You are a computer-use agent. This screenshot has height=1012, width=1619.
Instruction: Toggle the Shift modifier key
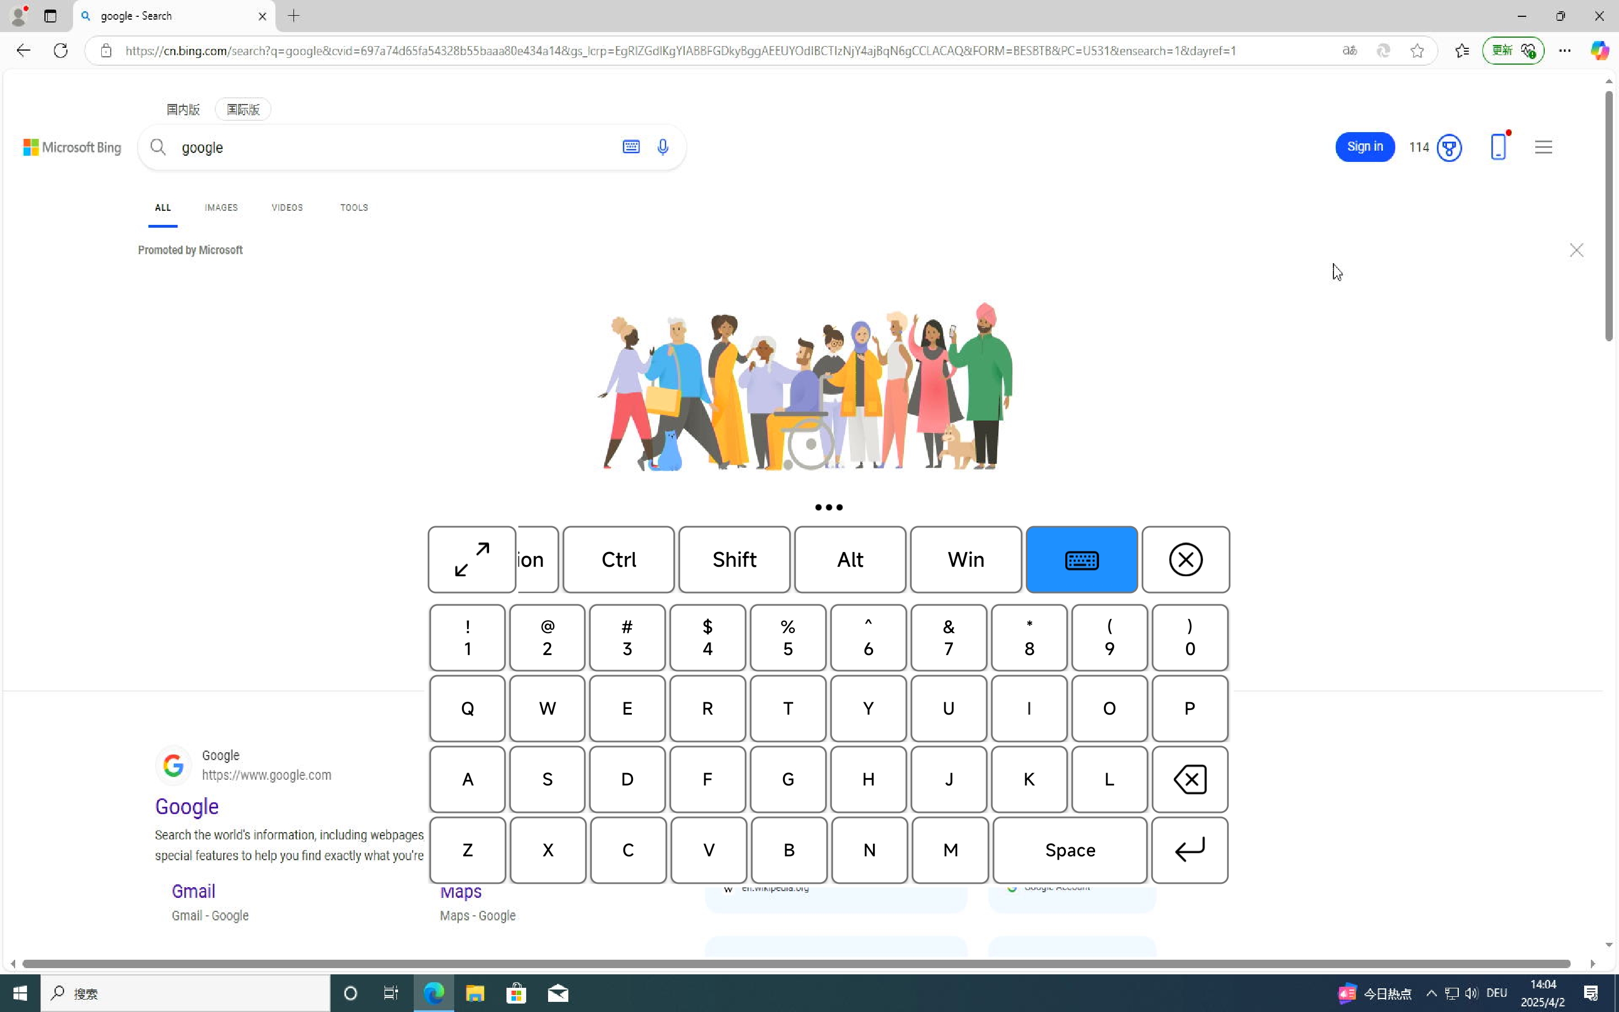[734, 559]
